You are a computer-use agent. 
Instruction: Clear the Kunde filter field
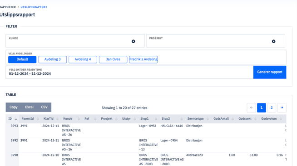coord(134,41)
